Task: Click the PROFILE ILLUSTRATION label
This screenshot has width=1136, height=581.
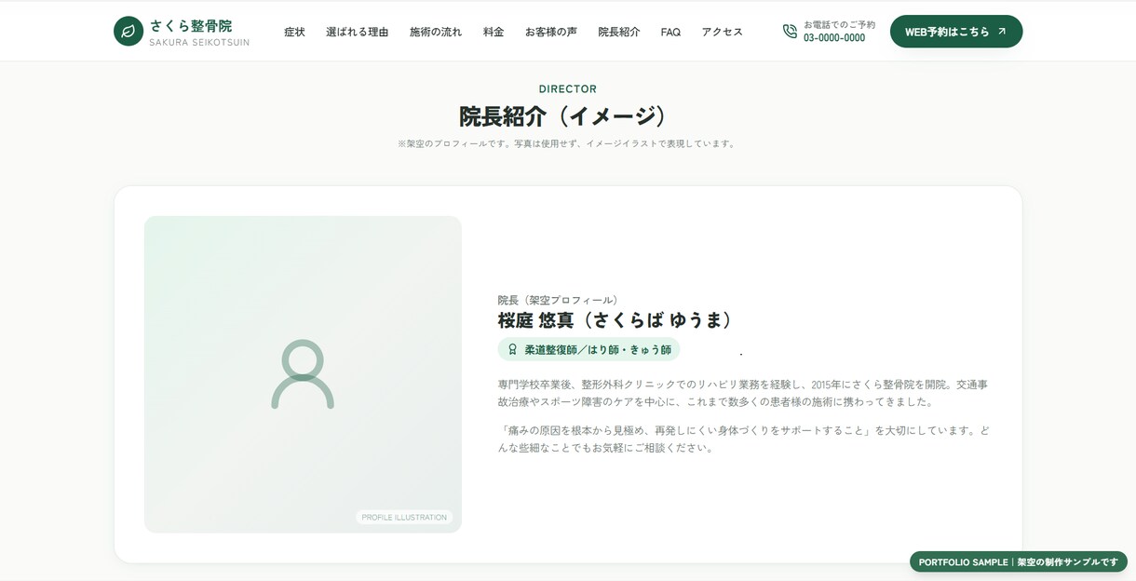Action: (x=404, y=517)
